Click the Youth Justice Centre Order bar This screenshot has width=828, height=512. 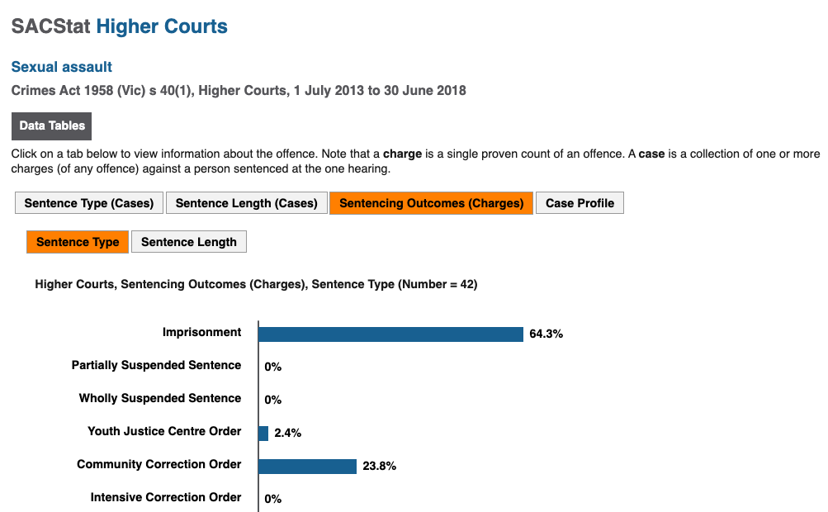coord(263,434)
